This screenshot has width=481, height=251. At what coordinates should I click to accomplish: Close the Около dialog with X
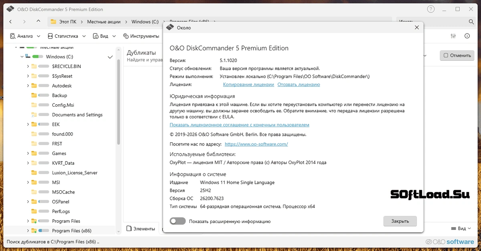[x=416, y=28]
